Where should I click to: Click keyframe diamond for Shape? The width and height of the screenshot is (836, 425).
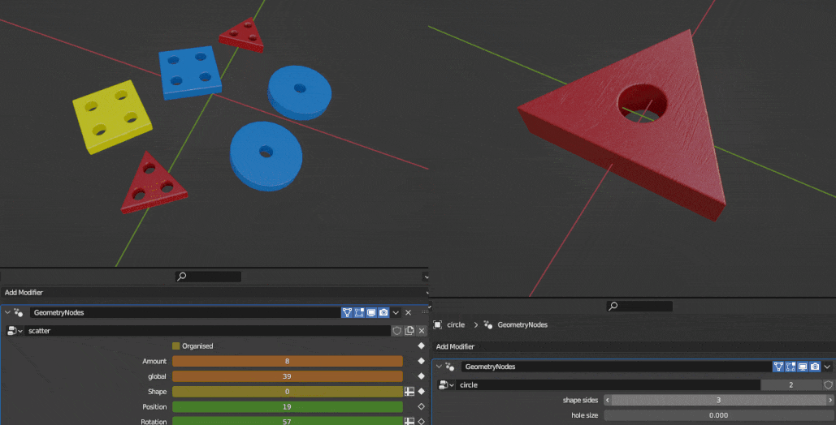[421, 392]
